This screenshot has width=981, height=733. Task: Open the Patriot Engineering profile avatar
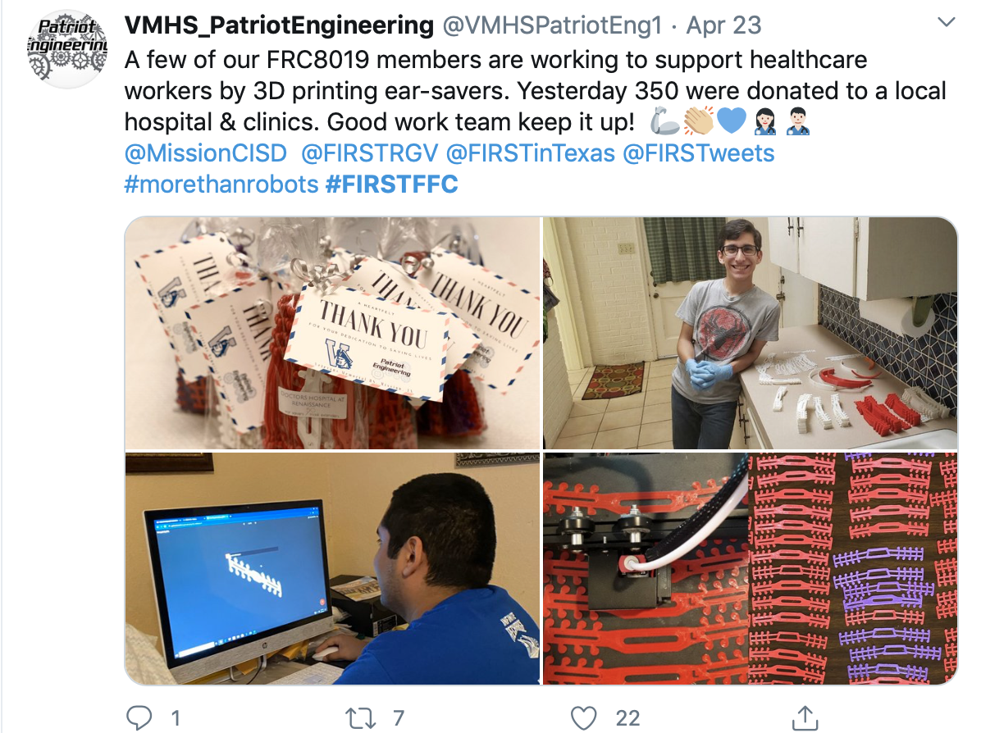67,48
